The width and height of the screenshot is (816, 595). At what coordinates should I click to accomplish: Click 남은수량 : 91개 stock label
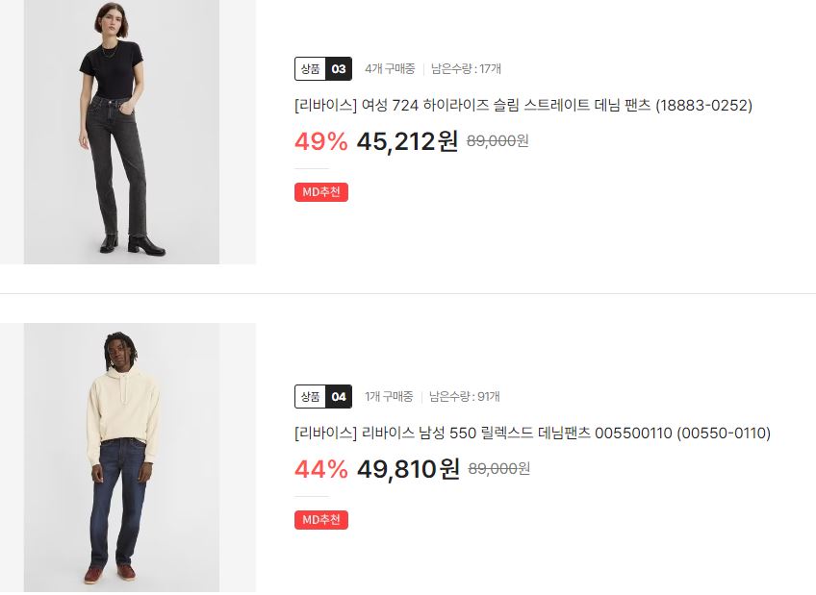tap(464, 396)
